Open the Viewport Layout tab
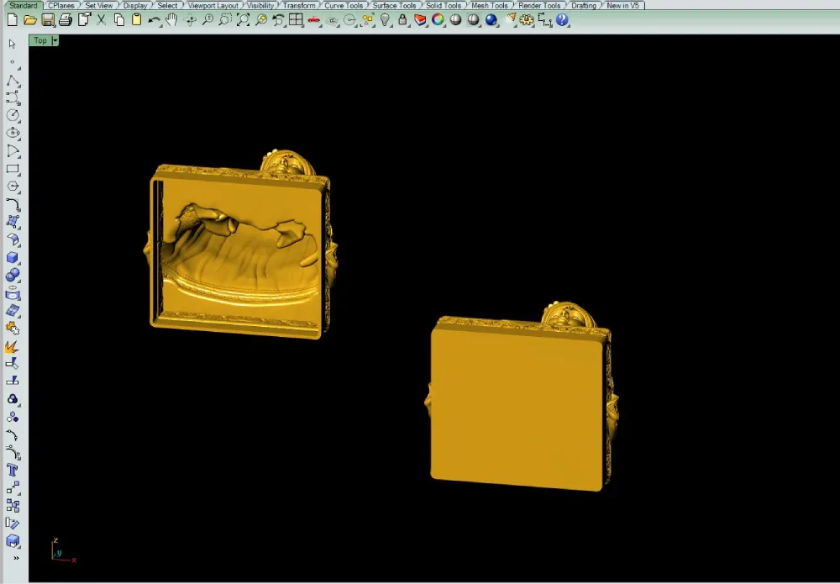Viewport: 840px width, 584px height. [x=213, y=5]
